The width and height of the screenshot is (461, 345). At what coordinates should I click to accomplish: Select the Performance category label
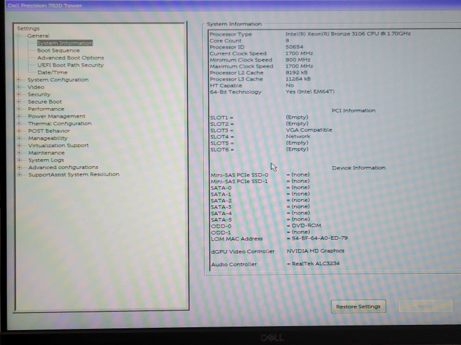tap(46, 109)
